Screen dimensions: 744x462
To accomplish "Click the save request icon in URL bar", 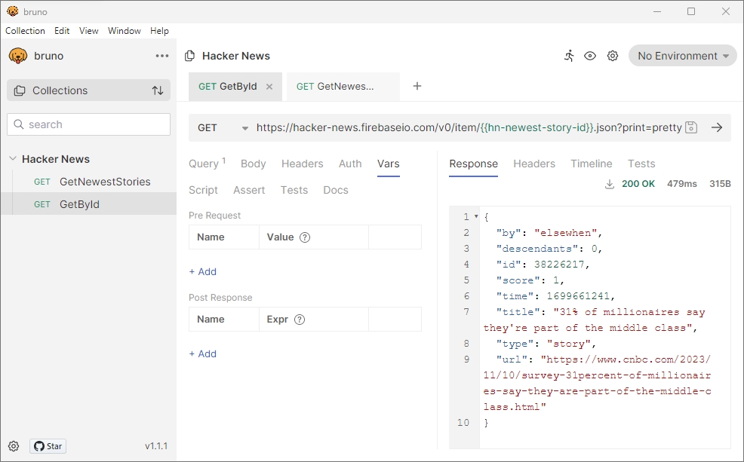I will [x=691, y=127].
